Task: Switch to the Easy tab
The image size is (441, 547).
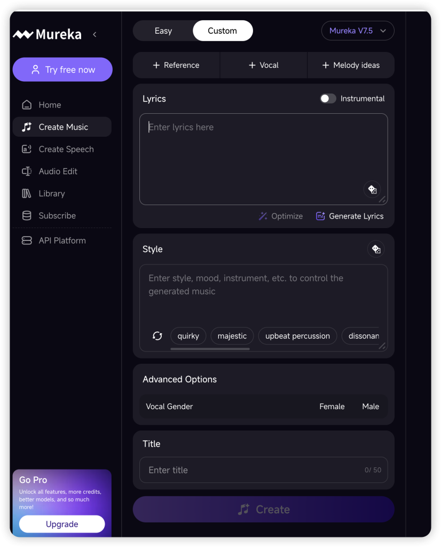Action: click(163, 31)
